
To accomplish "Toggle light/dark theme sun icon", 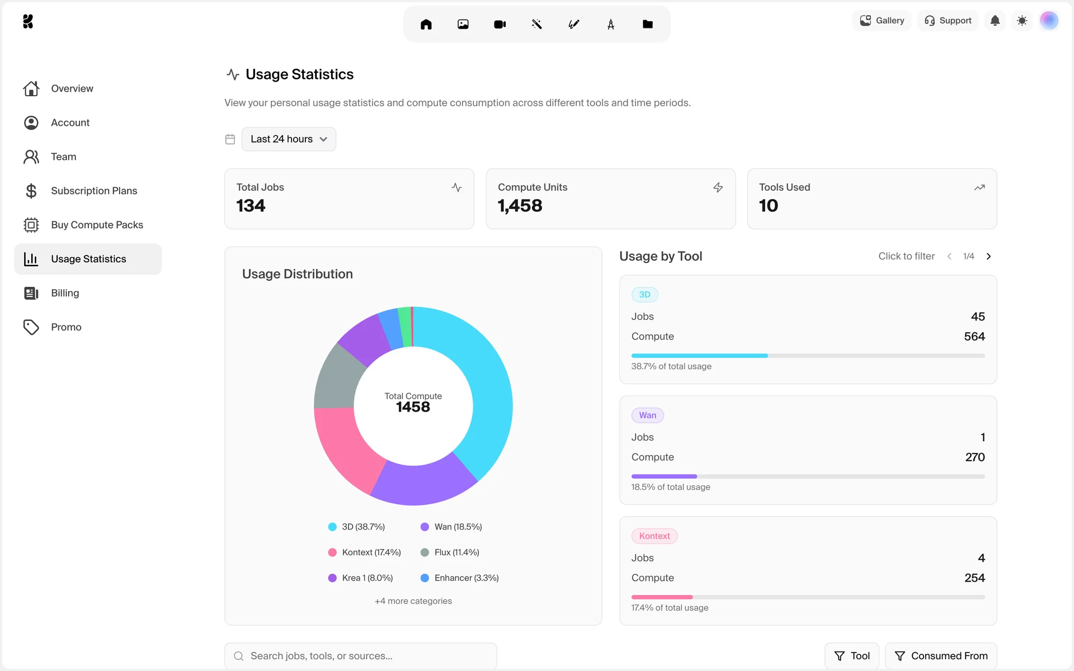I will point(1022,21).
